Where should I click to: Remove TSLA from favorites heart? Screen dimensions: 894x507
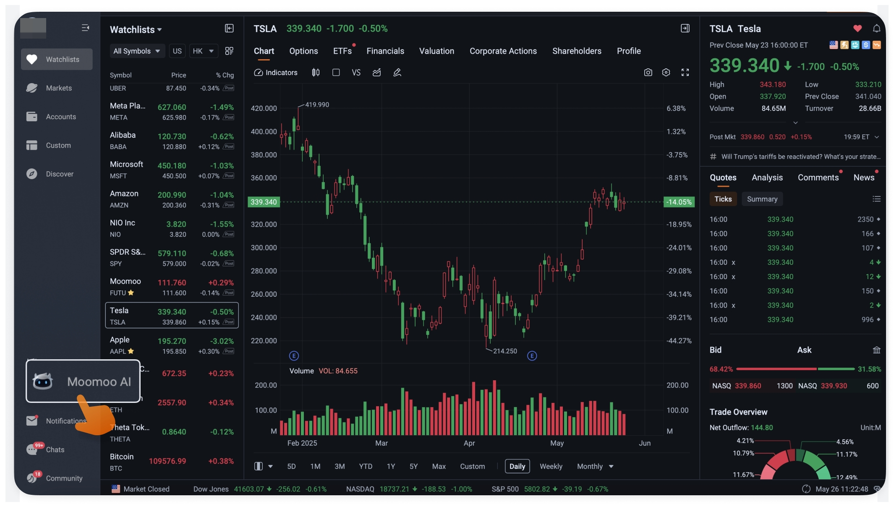[857, 29]
